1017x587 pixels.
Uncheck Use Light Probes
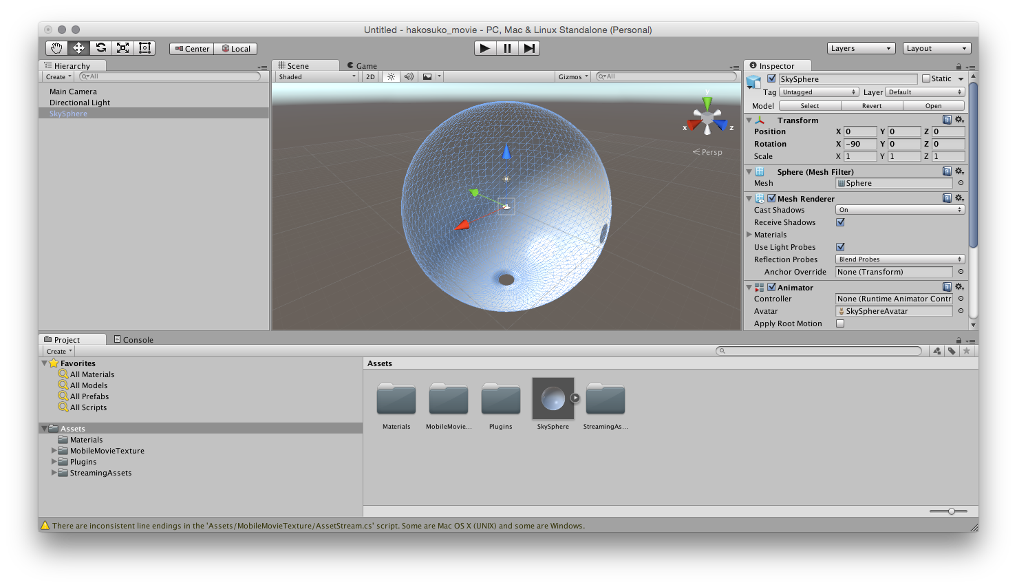coord(840,247)
